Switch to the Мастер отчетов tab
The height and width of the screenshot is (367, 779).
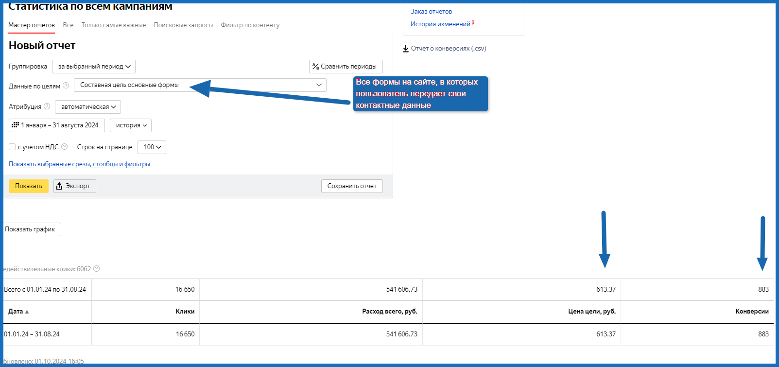(32, 25)
